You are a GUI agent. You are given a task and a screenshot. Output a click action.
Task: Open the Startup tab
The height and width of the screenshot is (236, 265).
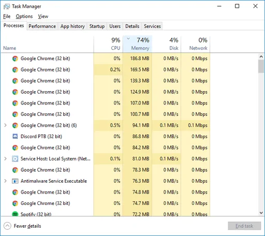(97, 26)
